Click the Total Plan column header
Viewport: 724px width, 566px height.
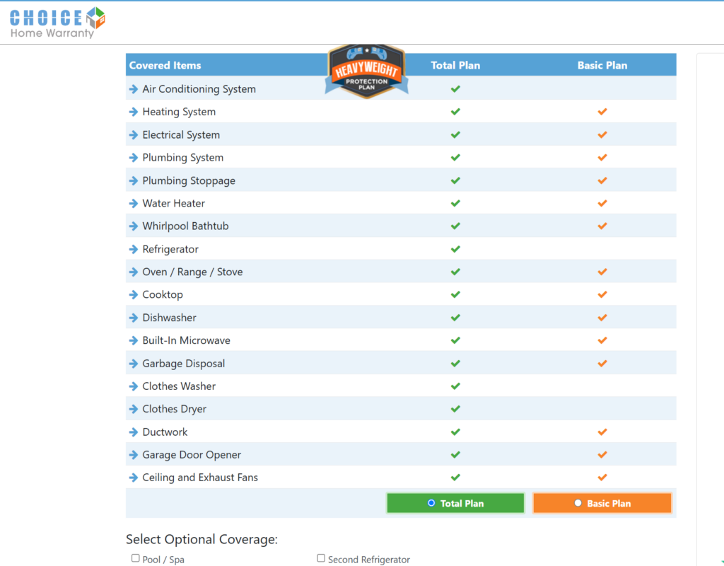coord(455,65)
